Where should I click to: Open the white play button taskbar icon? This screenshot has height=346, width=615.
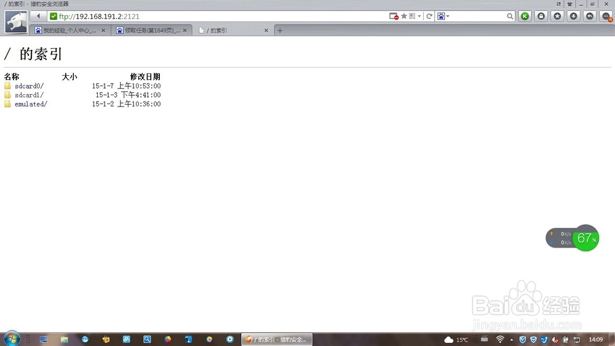coord(230,339)
